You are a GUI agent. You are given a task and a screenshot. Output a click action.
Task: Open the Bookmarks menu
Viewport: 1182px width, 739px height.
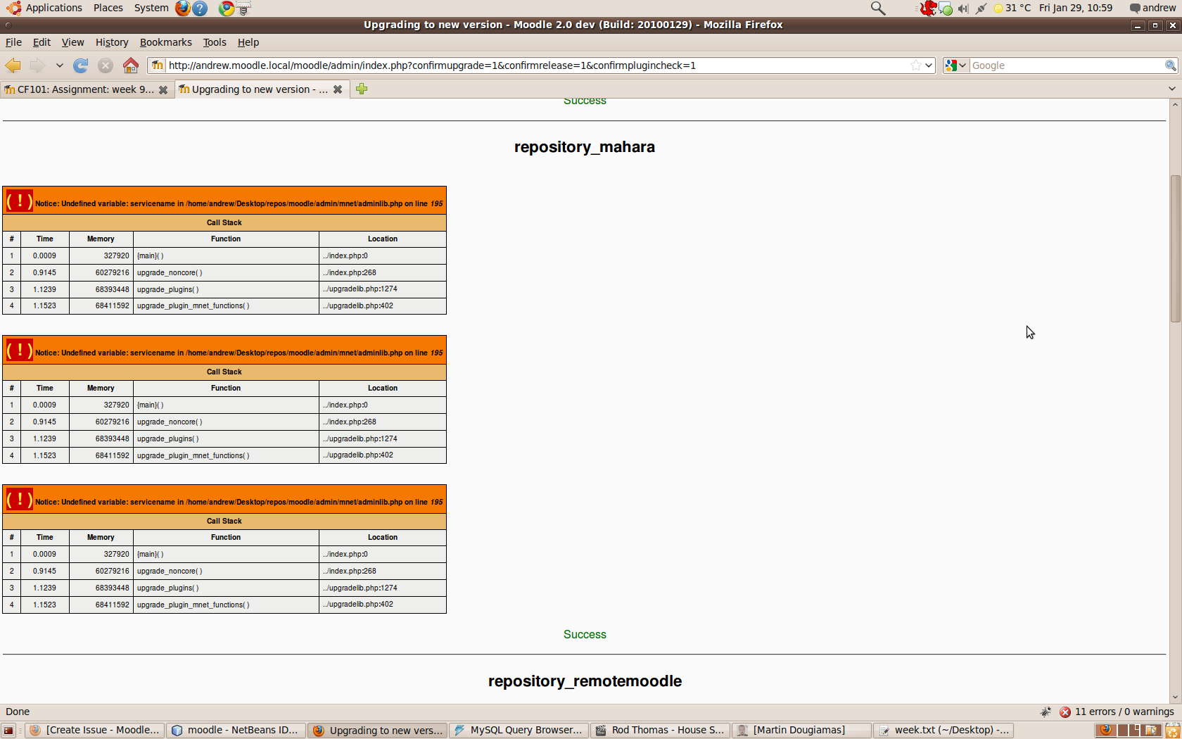165,42
